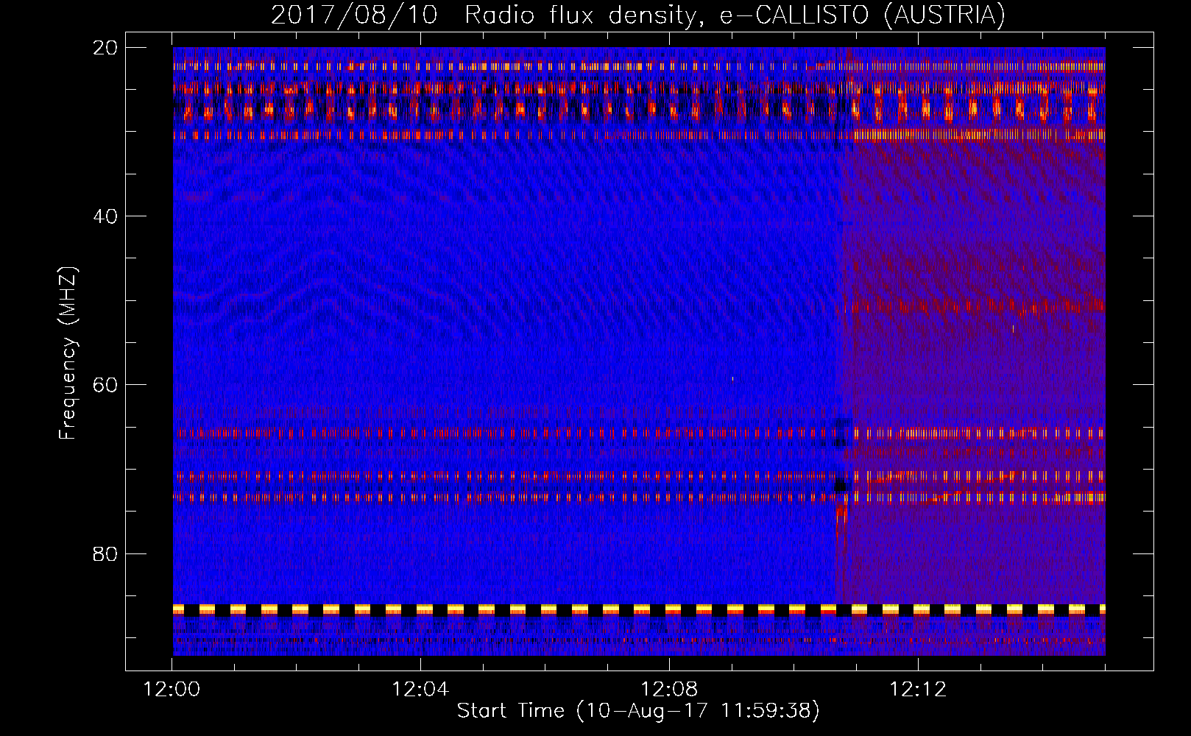
Task: Click the x-axis time label "12:04"
Action: click(x=420, y=690)
